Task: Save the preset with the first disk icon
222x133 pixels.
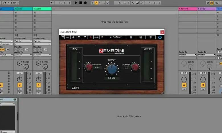Action: (131, 37)
